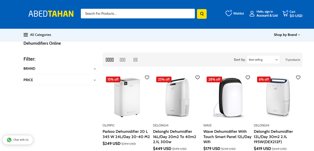Open Chat with Us WhatsApp button
Screen dimensions: 314x151
pos(18,140)
